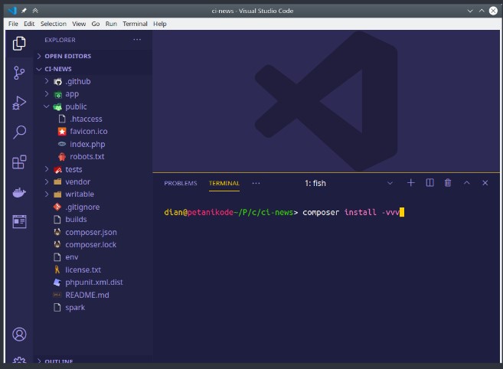Close the terminal panel
The height and width of the screenshot is (369, 503).
coord(485,183)
